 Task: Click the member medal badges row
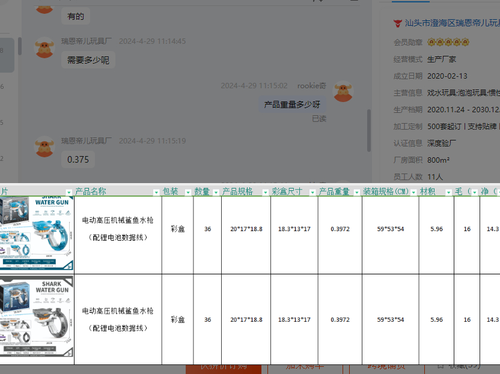point(448,43)
